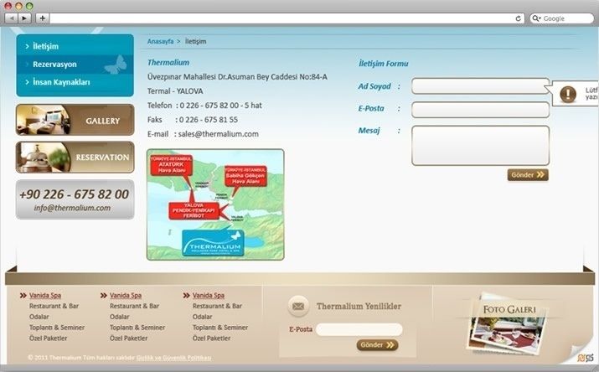
Task: Click the info@thermalium.com email address
Action: tap(72, 208)
